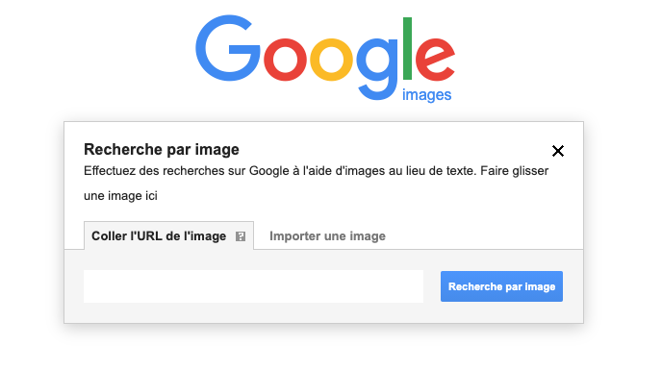662x370 pixels.
Task: Click the green letter l in Google logo
Action: 407,48
